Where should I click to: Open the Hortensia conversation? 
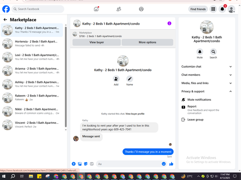(x=32, y=43)
